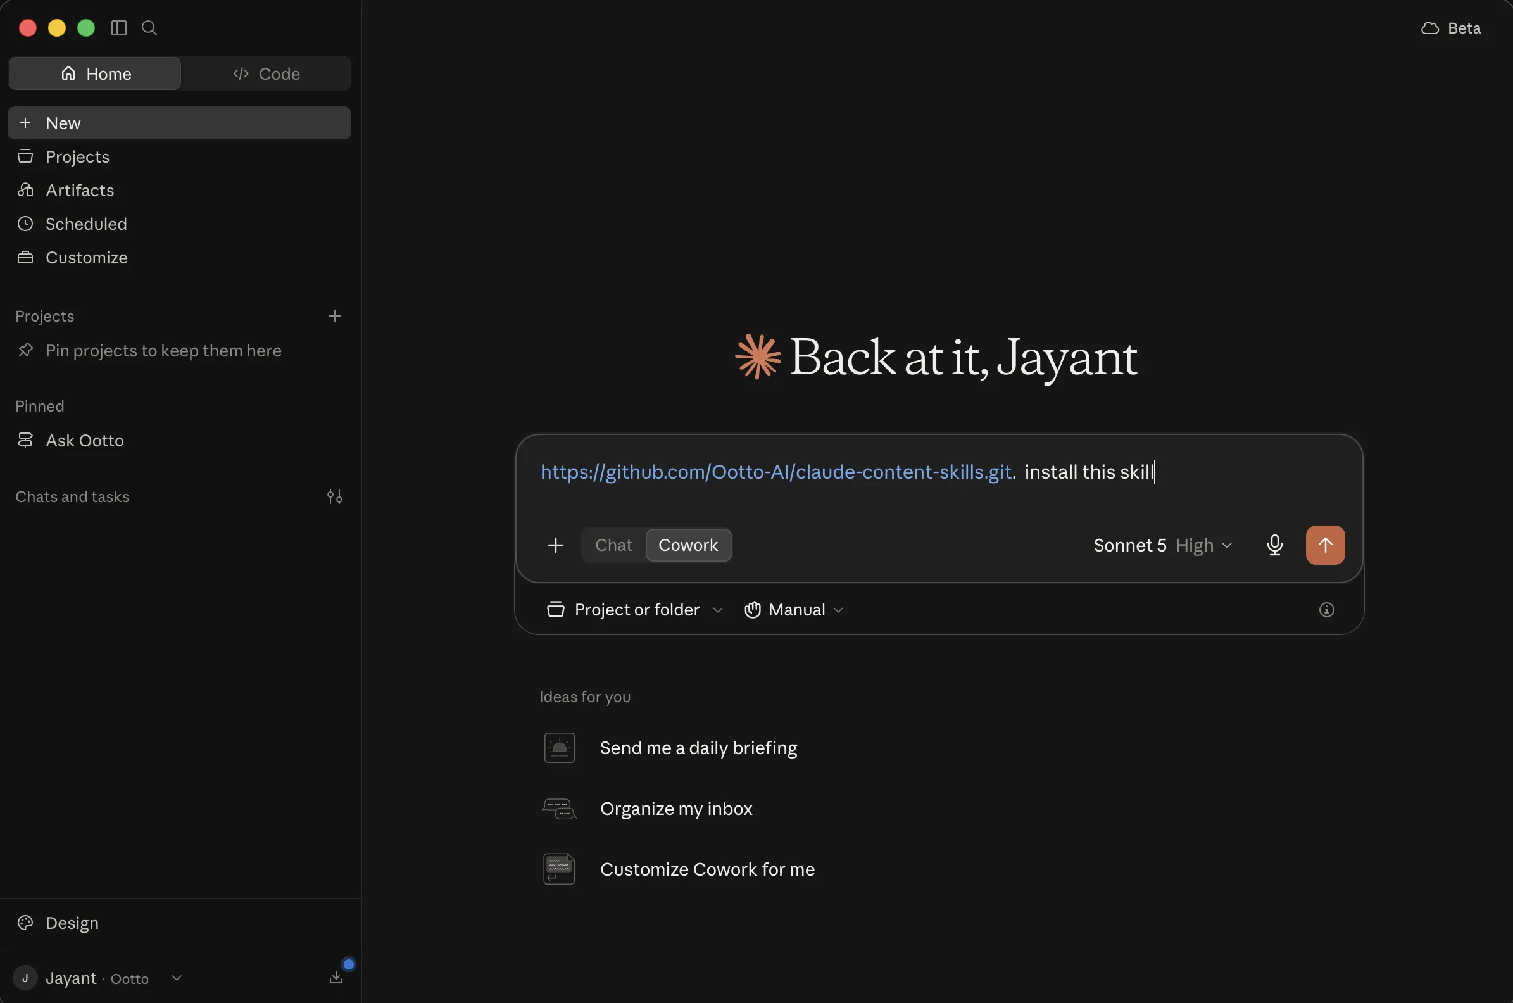Expand the Jayant account menu chevron
Screen dimensions: 1513x1003
point(177,978)
